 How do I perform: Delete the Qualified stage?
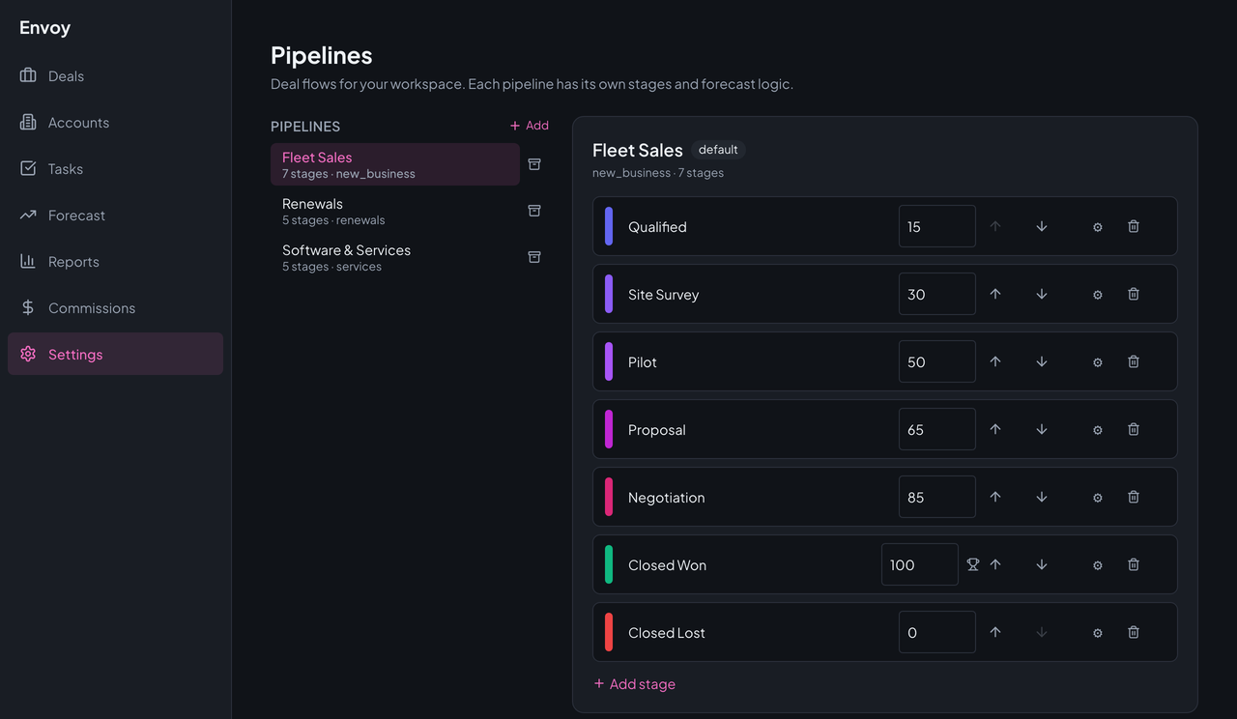(1134, 226)
